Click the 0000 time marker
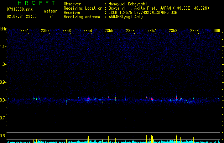This screenshot has width=224, height=143. [216, 31]
